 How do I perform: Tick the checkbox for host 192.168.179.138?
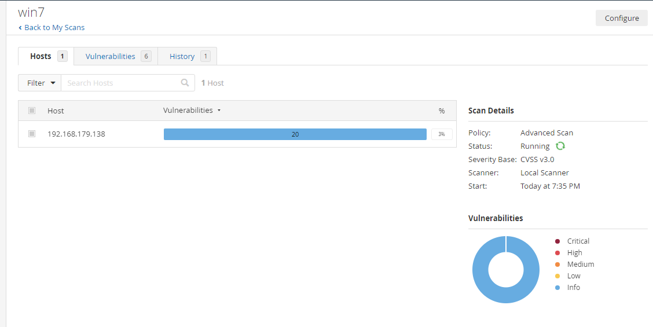click(x=32, y=134)
